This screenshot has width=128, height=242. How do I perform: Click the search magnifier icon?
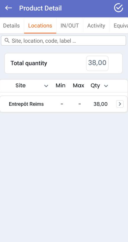[7, 41]
